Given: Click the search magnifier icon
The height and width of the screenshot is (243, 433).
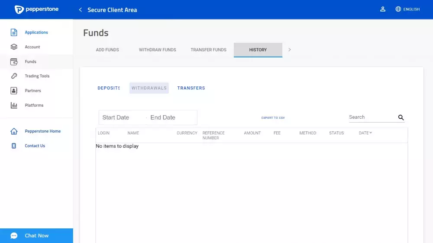Looking at the screenshot, I should pyautogui.click(x=401, y=117).
